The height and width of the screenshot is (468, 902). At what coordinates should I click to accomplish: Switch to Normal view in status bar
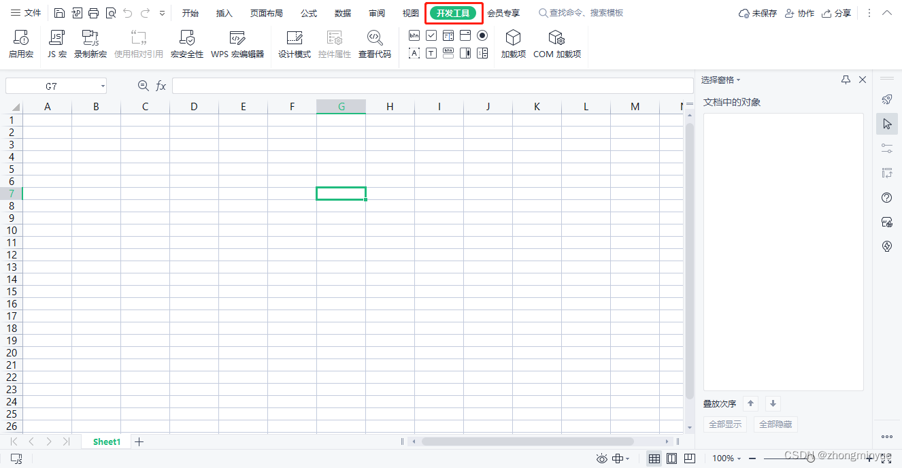[x=654, y=458]
